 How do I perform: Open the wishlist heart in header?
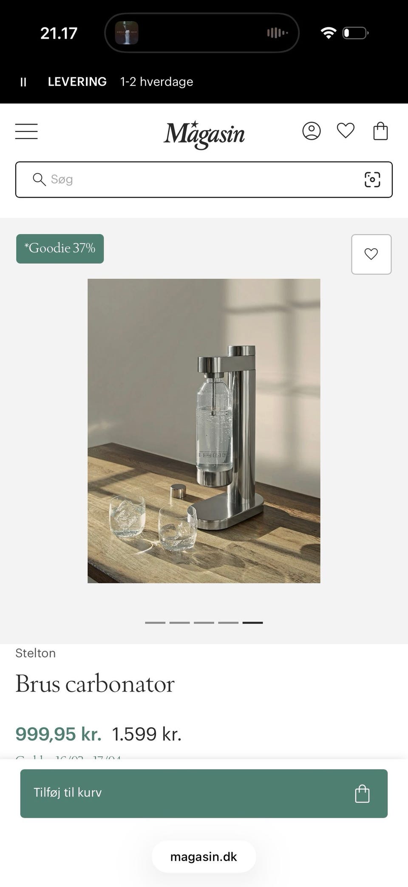pos(346,130)
